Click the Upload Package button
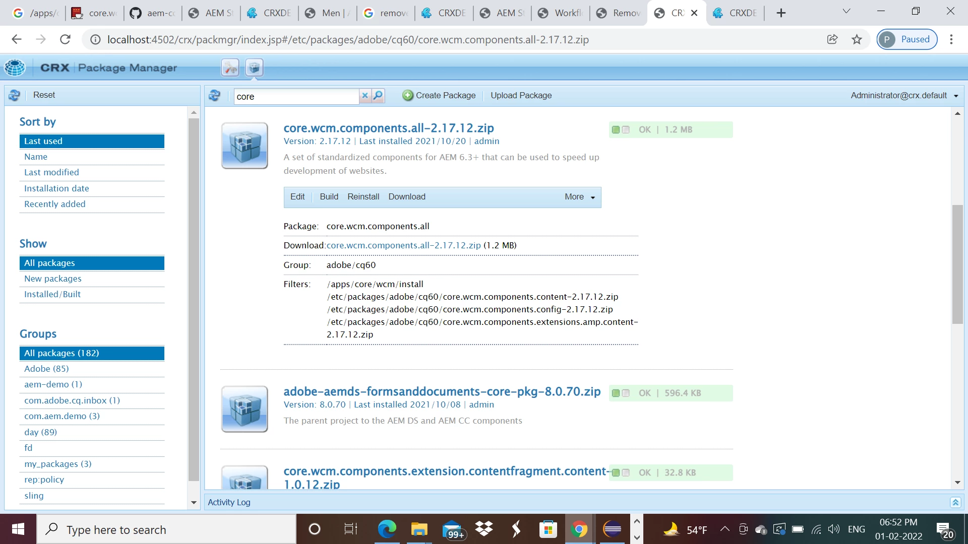This screenshot has width=968, height=544. 521,96
